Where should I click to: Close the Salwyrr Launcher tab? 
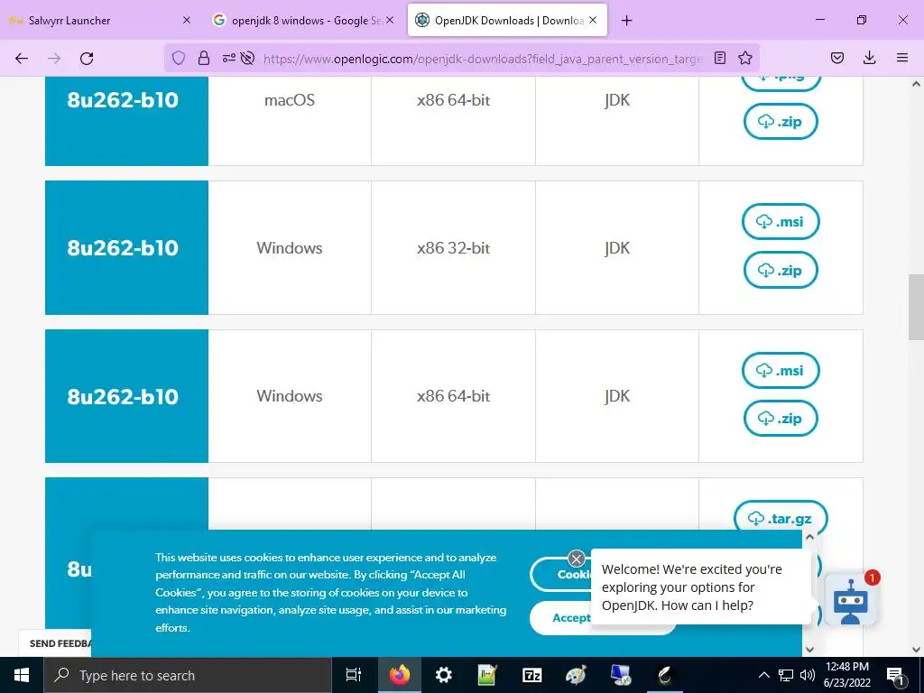(x=186, y=20)
